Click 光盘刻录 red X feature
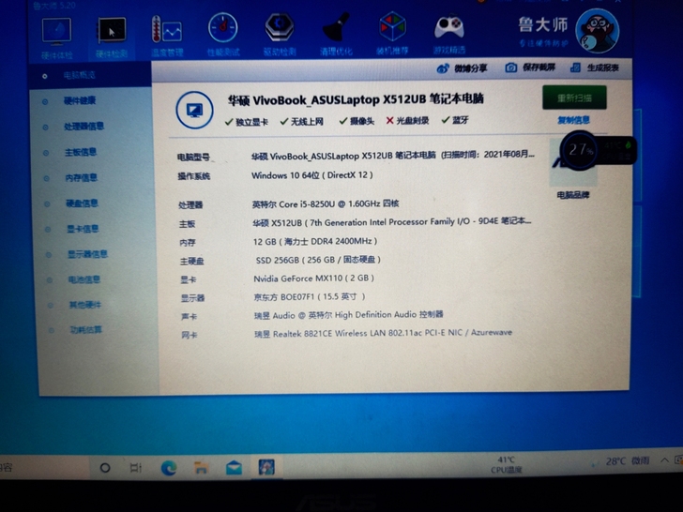The height and width of the screenshot is (512, 683). [x=407, y=121]
